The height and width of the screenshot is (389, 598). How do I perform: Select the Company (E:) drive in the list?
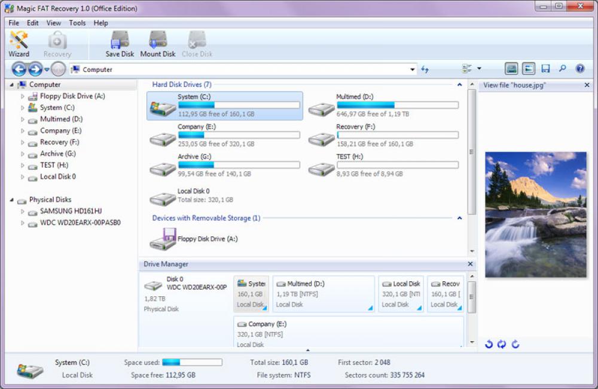point(221,135)
